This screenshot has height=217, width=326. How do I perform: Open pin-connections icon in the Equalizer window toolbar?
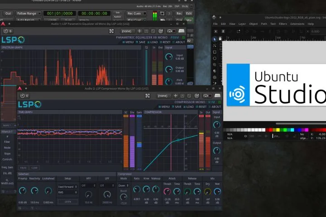point(111,31)
